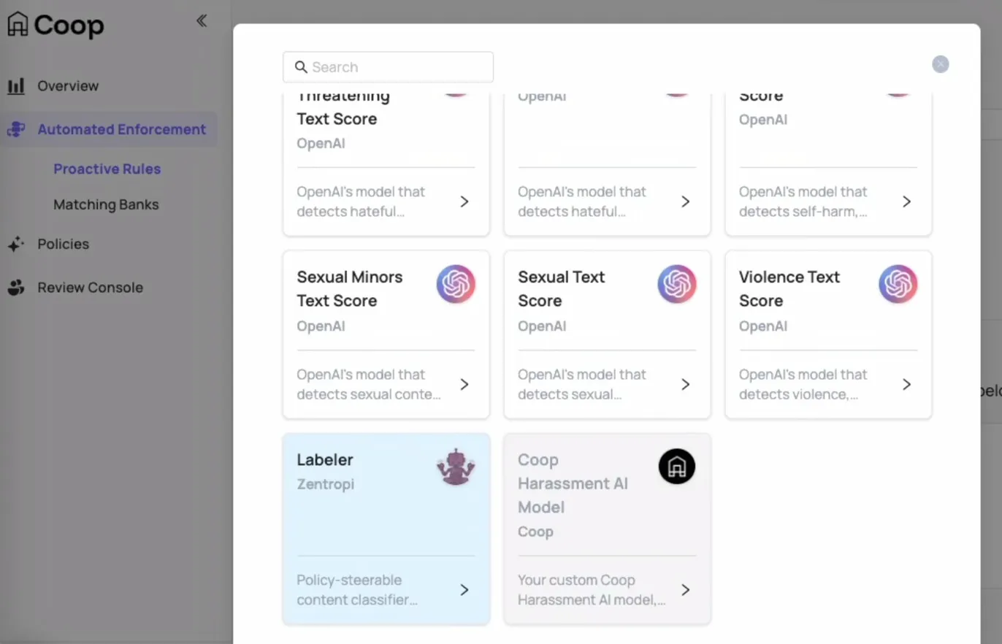Click the Overview bar chart icon
The width and height of the screenshot is (1002, 644).
pos(16,86)
